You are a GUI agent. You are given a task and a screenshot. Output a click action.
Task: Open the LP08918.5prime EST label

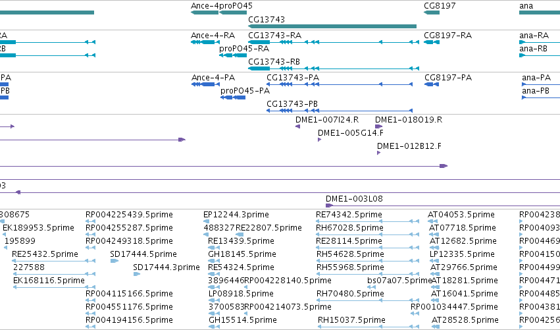[241, 294]
